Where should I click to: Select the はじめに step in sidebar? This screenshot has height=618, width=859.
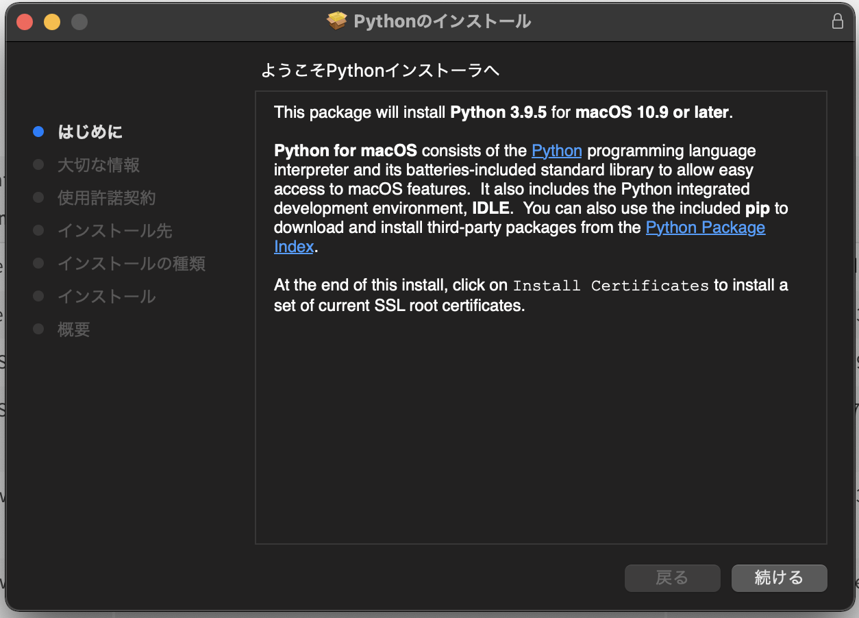click(90, 132)
